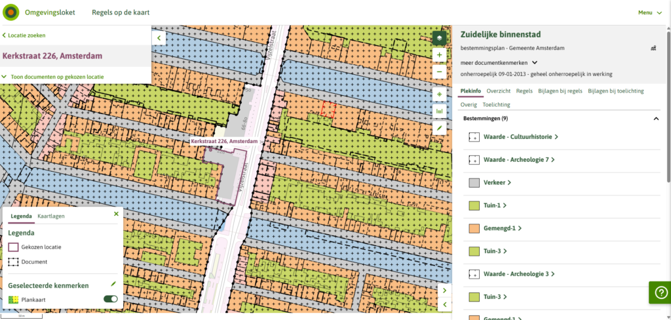Click the icon beside bestemmingsplan title
This screenshot has height=320, width=671.
coord(653,48)
